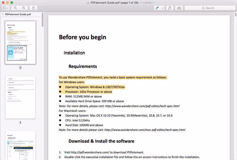Select the third page thumbnail in sidebar

(x=20, y=145)
